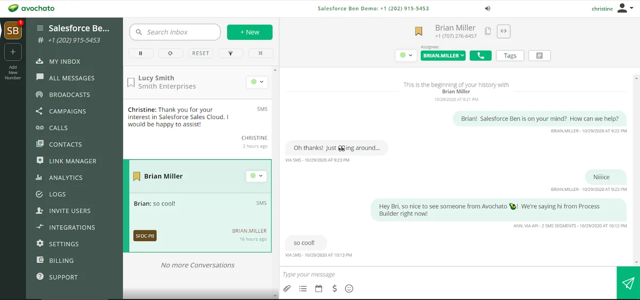640x300 pixels.
Task: Click the + New button
Action: coord(250,32)
